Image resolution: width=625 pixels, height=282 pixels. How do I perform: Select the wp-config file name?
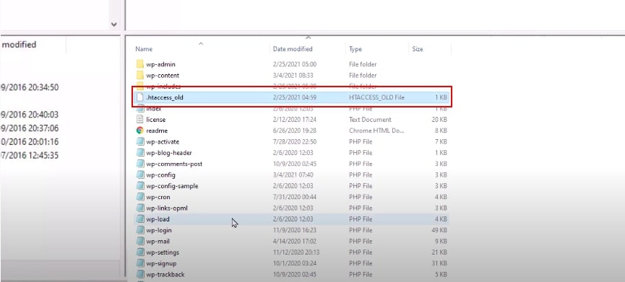160,175
